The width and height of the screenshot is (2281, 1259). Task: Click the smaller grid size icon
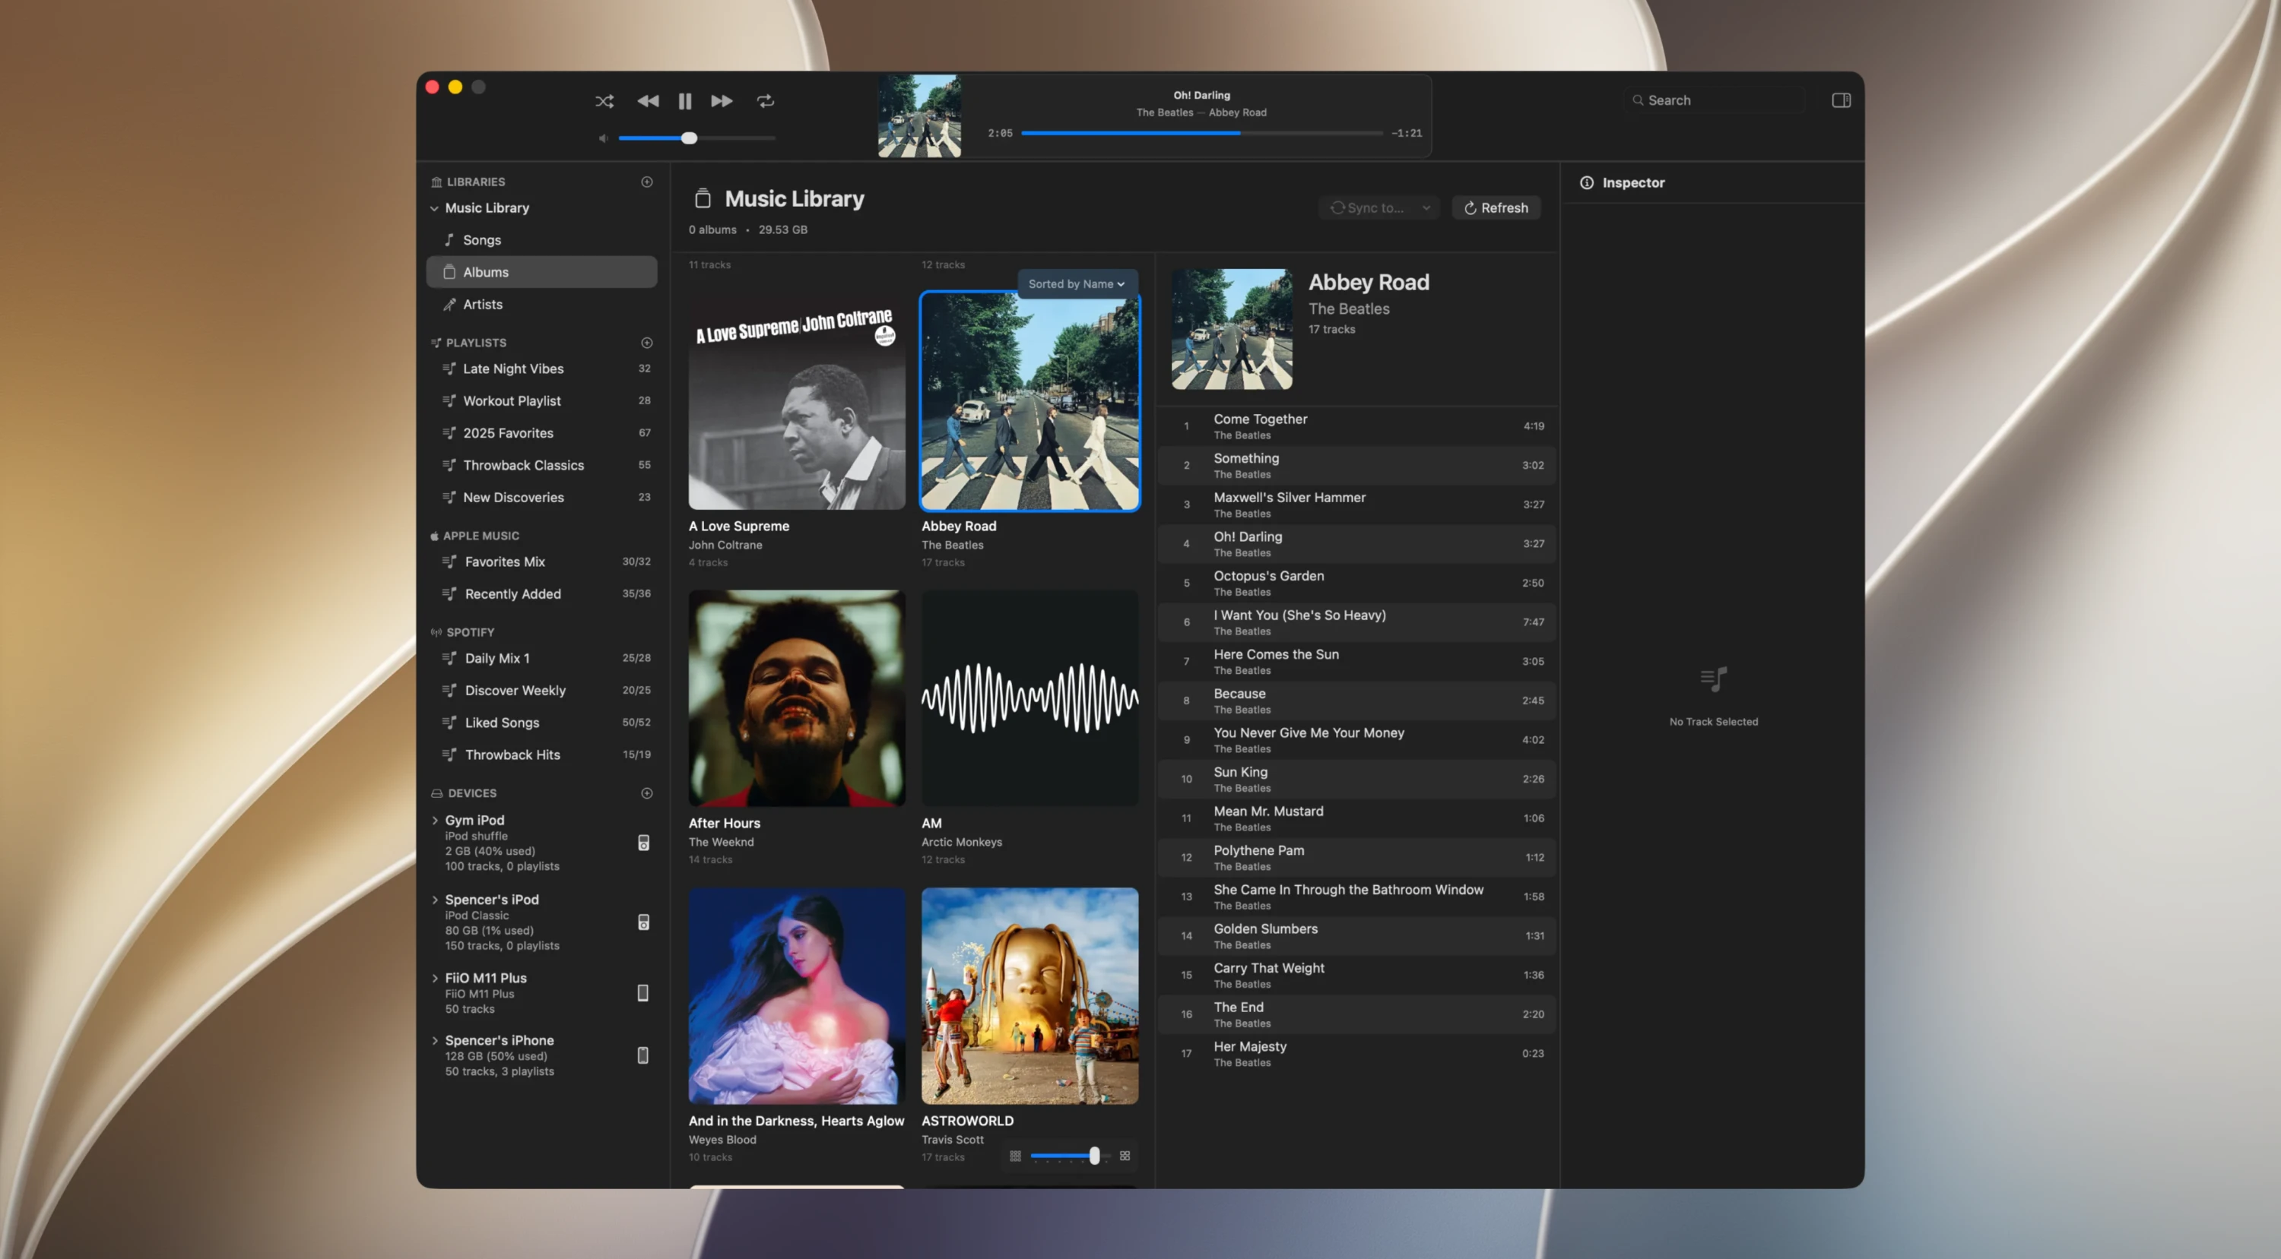click(1015, 1156)
